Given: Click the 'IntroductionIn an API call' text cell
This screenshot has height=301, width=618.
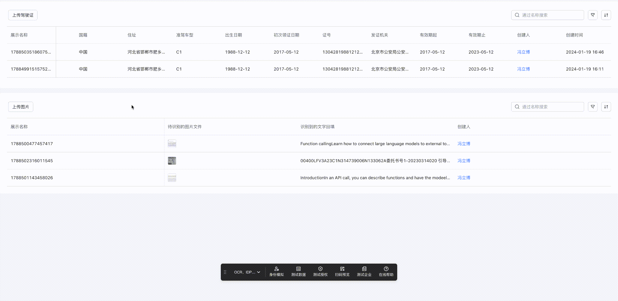Looking at the screenshot, I should pyautogui.click(x=375, y=178).
